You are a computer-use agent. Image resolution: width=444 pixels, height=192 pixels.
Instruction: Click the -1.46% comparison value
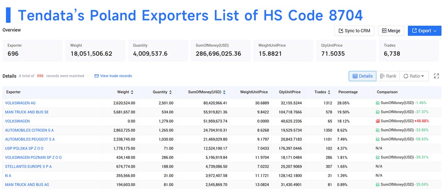[420, 103]
